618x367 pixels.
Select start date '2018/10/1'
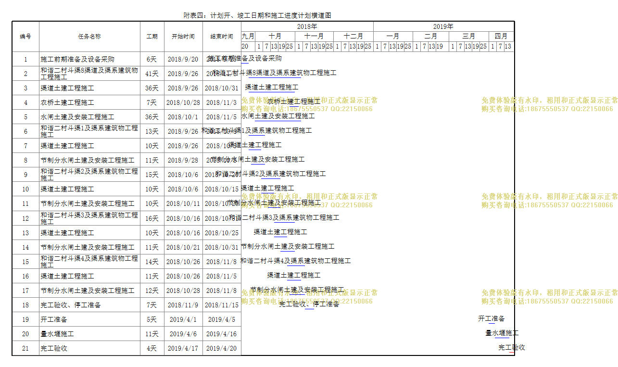pos(183,117)
